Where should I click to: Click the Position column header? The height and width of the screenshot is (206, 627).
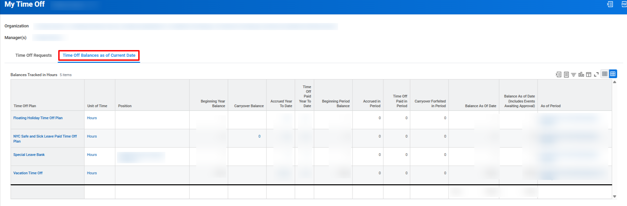coord(152,95)
